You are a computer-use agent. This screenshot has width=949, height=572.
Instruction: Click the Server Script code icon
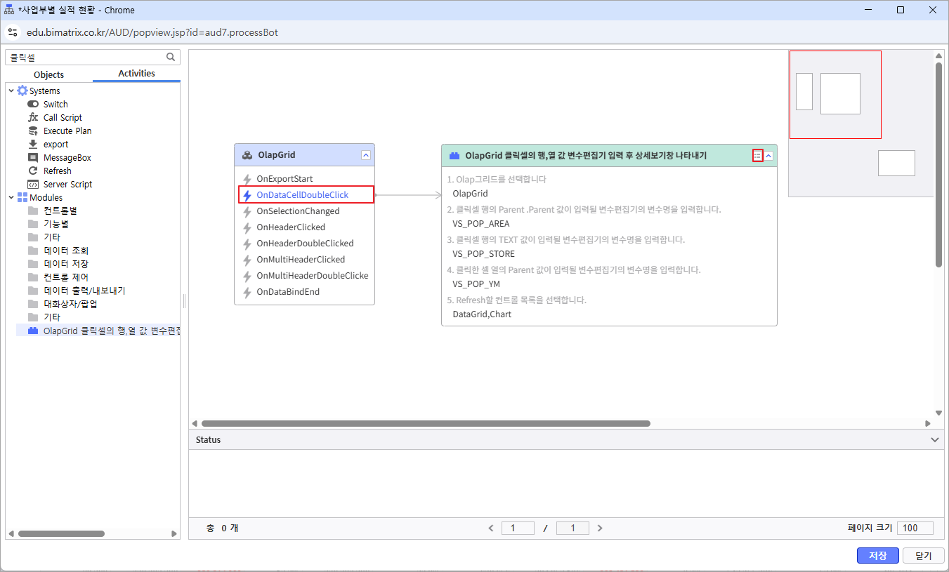[x=33, y=184]
